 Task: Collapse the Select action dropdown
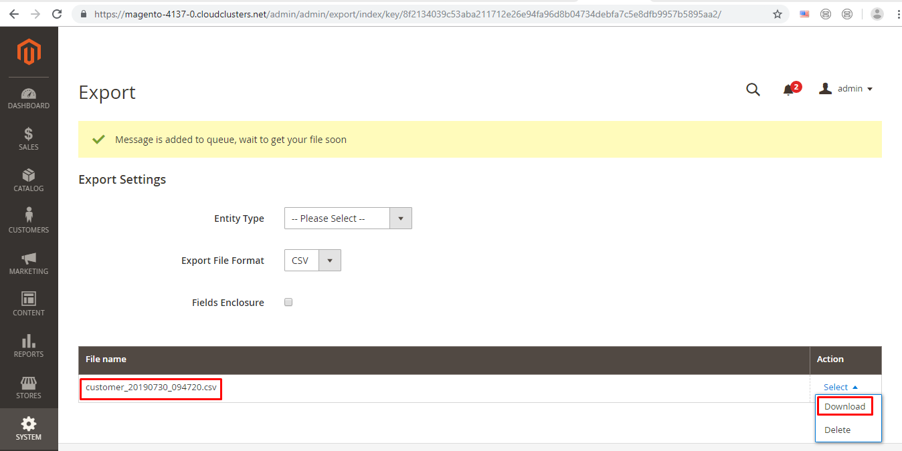[840, 387]
